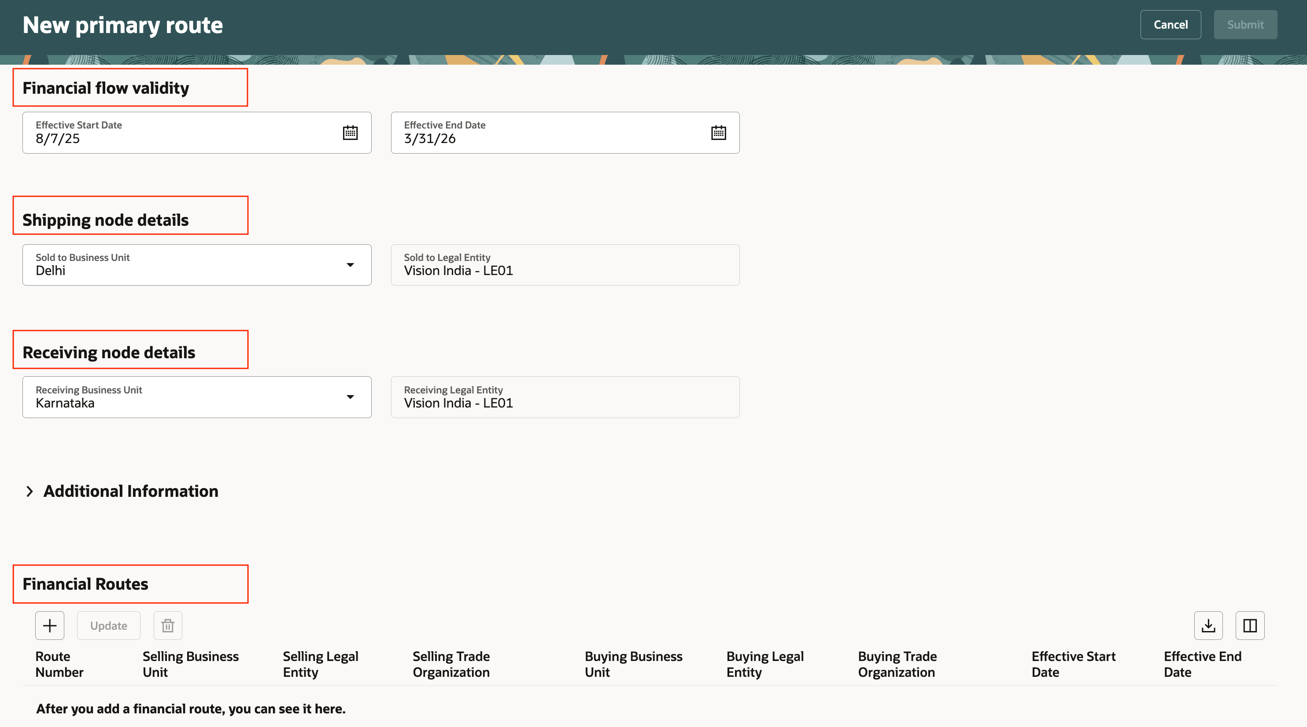Click the Route Number column header
Viewport: 1307px width, 727px height.
click(59, 664)
